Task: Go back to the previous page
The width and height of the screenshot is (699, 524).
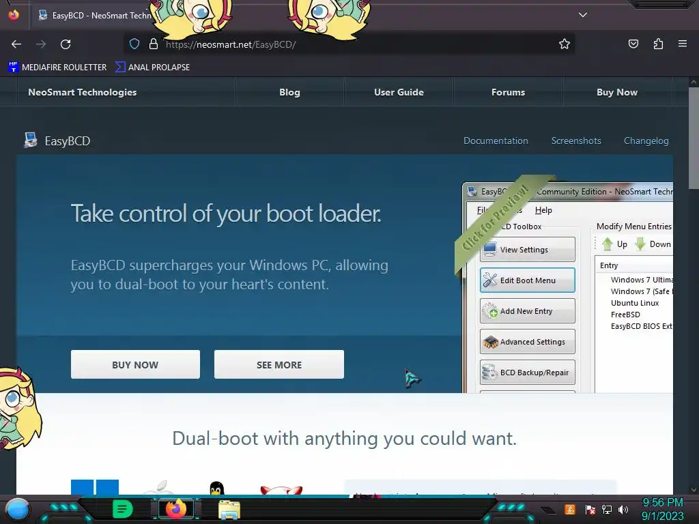Action: pos(16,44)
